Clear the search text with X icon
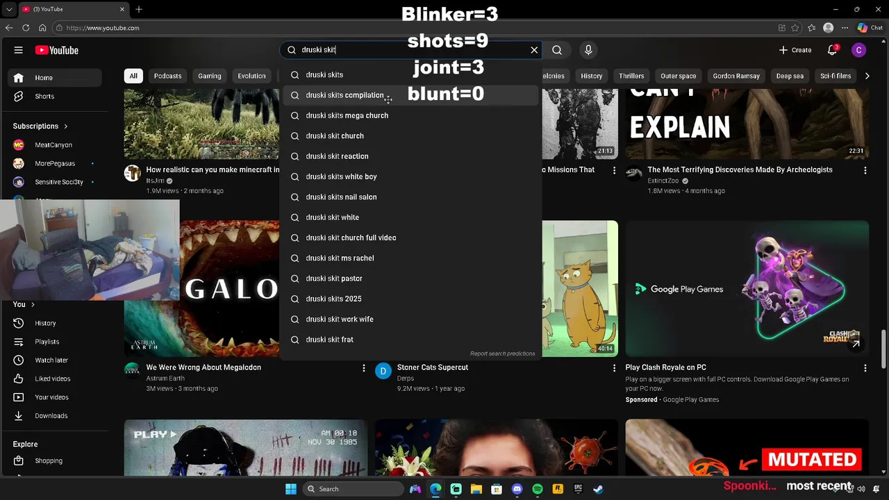This screenshot has width=889, height=500. coord(534,50)
